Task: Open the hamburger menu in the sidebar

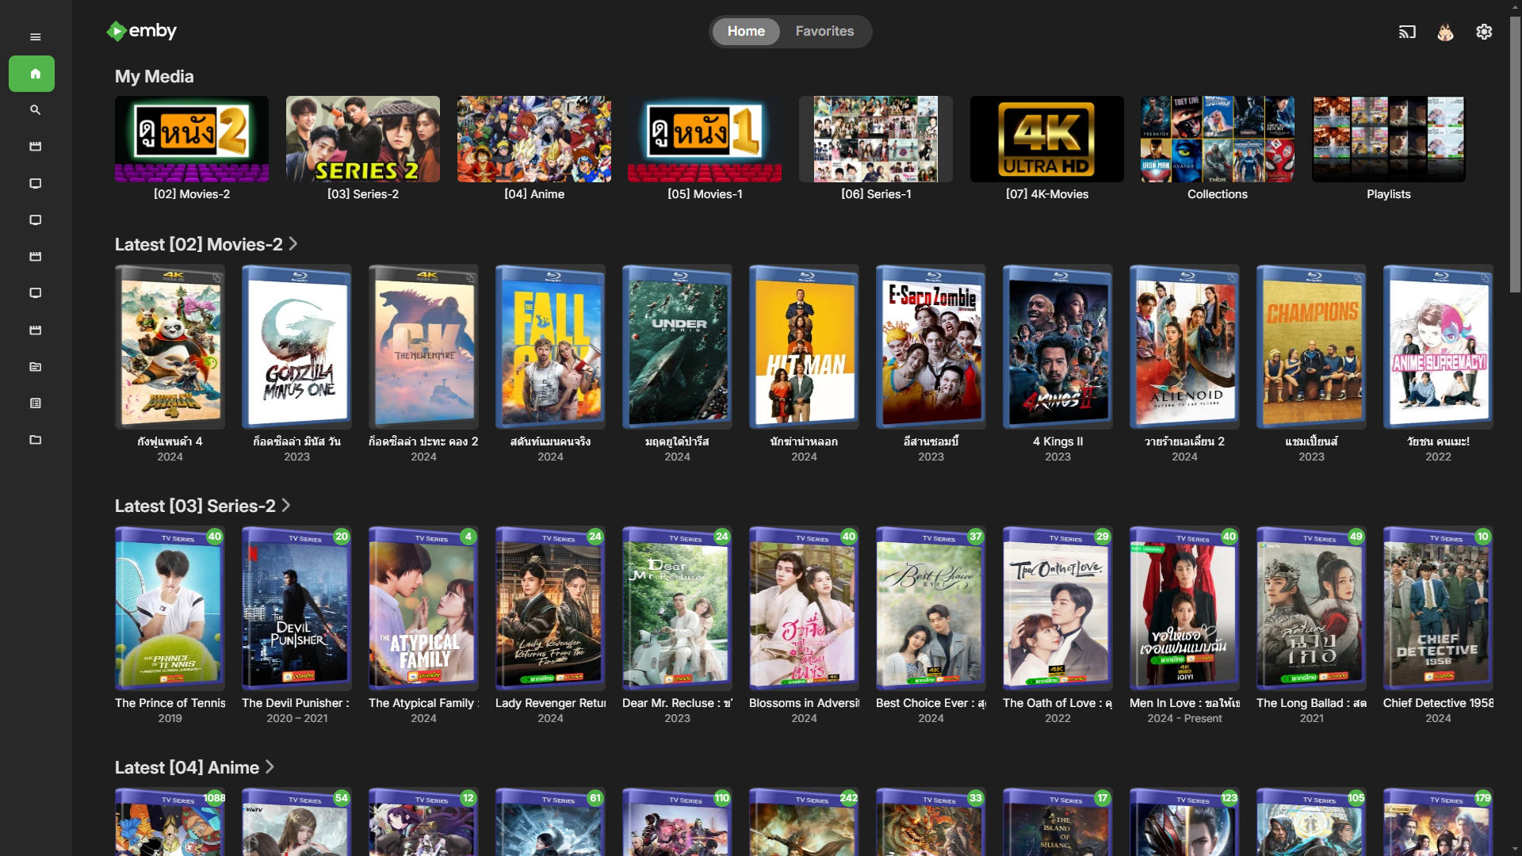Action: tap(35, 37)
